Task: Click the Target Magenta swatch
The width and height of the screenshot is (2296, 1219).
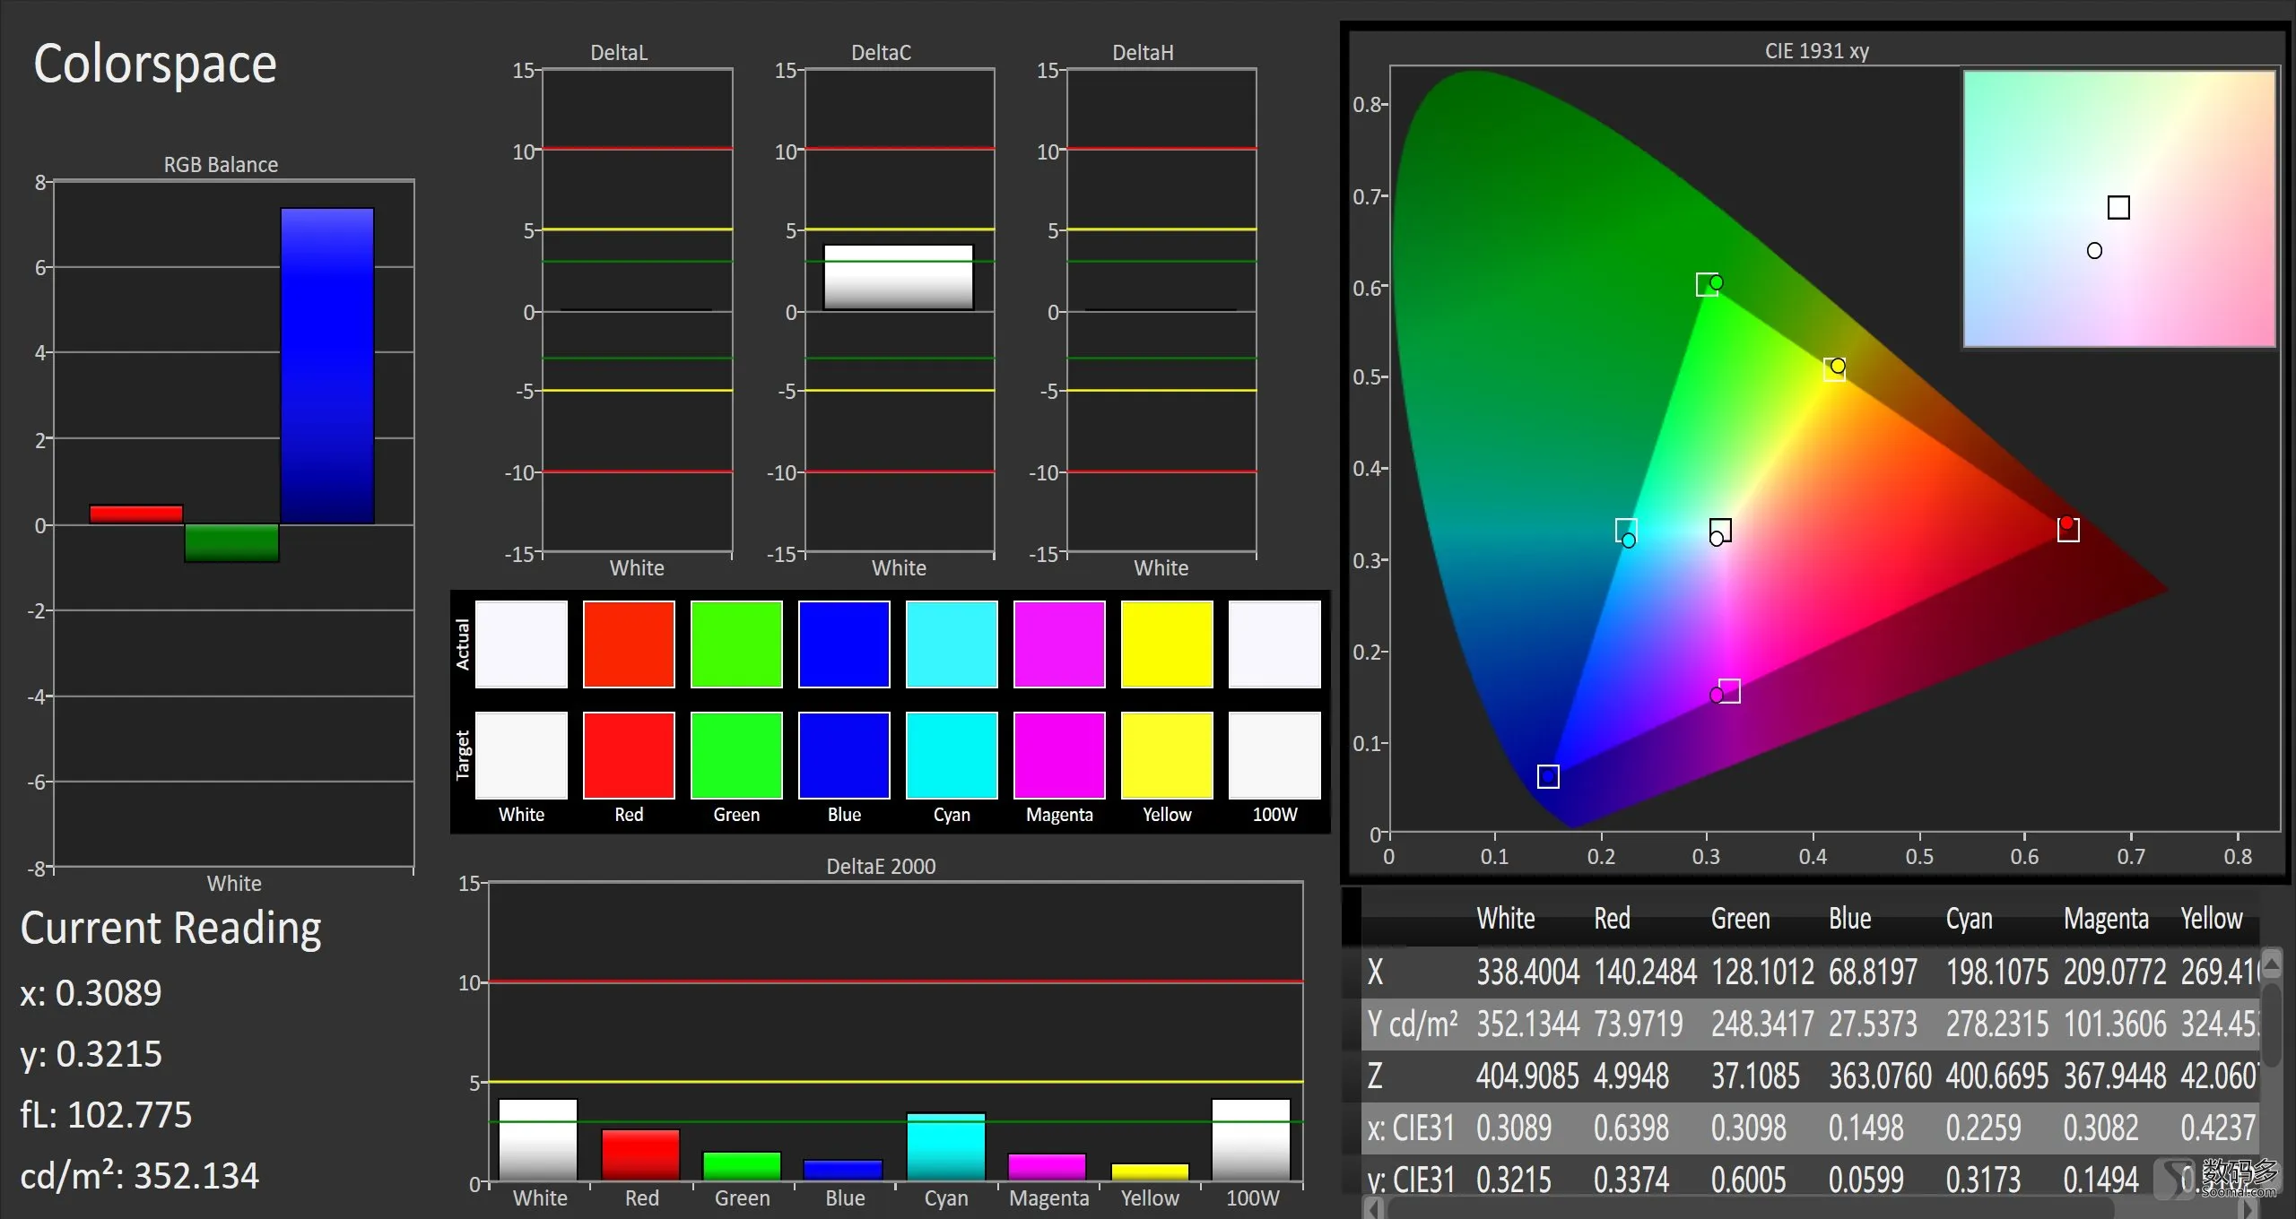Action: coord(1059,755)
